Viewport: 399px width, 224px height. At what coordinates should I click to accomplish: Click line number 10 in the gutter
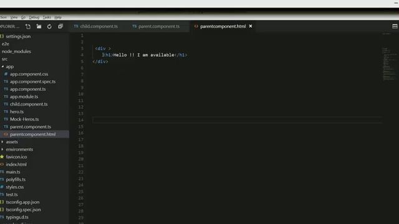point(80,94)
